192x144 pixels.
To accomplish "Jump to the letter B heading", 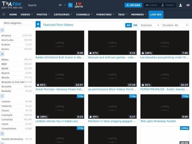I will point(2,54).
